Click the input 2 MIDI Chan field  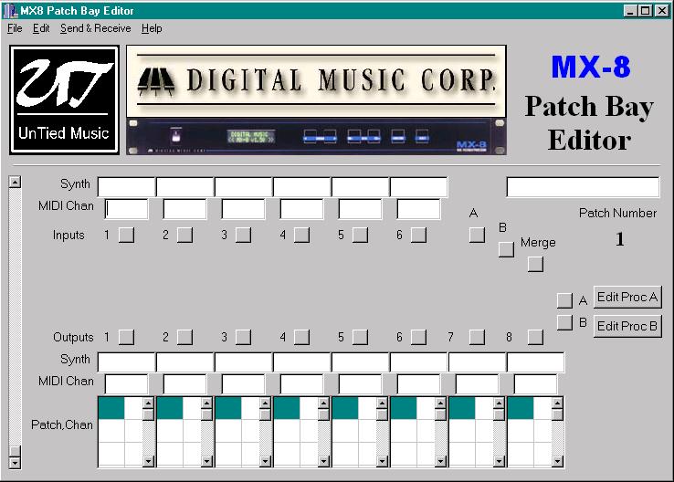184,209
